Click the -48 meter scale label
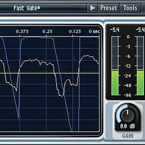Image resolution: width=145 pixels, height=145 pixels. [128, 86]
